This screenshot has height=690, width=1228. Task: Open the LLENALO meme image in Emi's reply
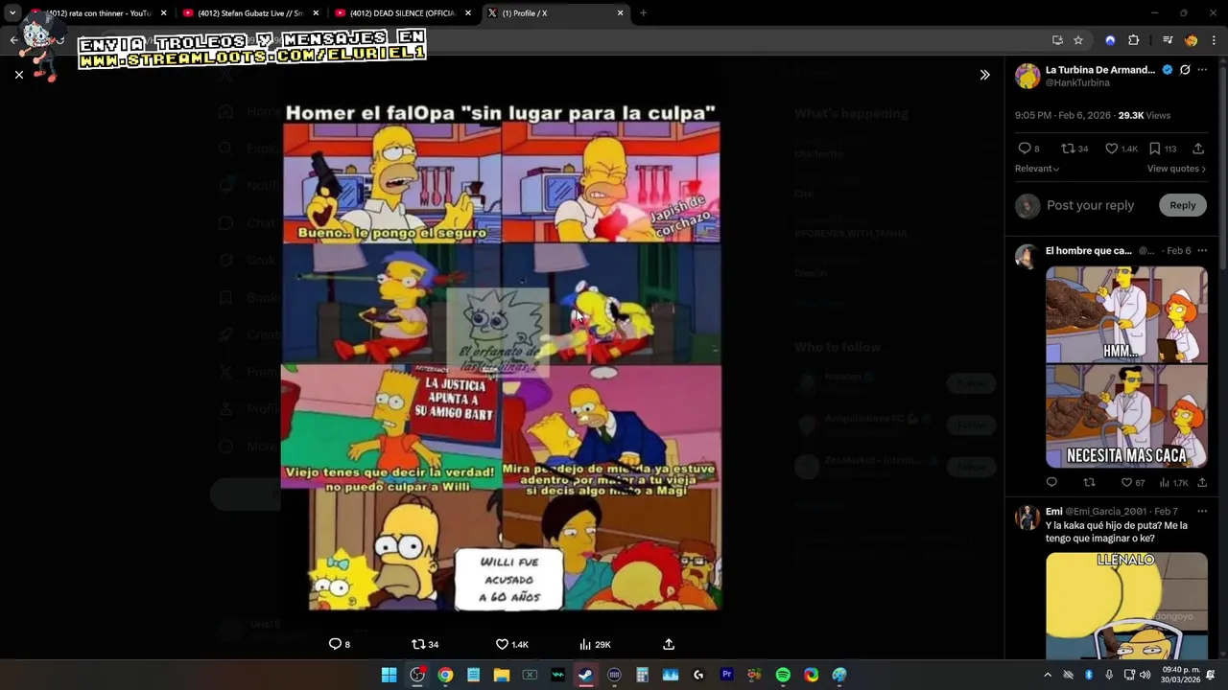1126,606
